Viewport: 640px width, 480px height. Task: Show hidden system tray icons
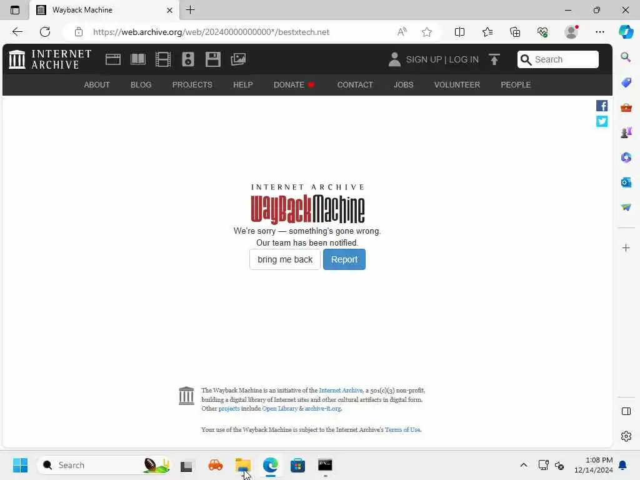point(524,465)
